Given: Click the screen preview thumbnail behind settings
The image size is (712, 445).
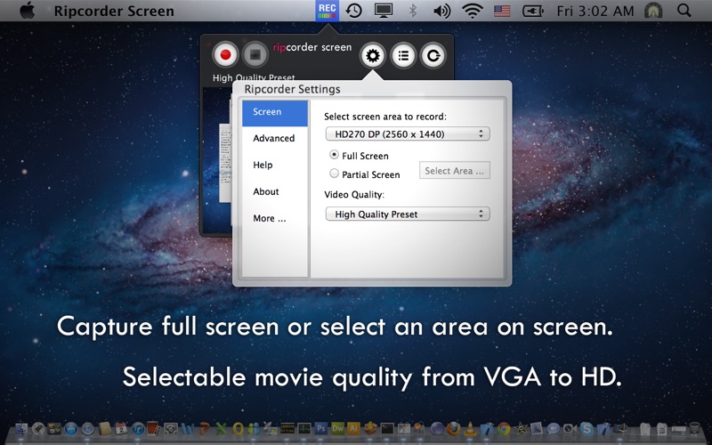Looking at the screenshot, I should point(216,161).
